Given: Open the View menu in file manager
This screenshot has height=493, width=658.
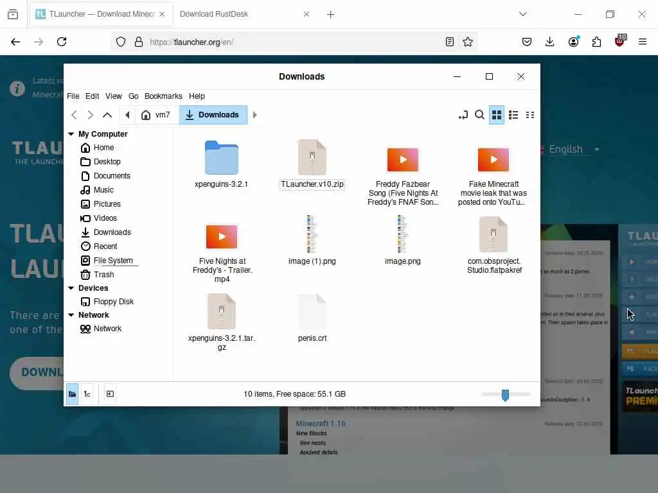Looking at the screenshot, I should tap(113, 96).
